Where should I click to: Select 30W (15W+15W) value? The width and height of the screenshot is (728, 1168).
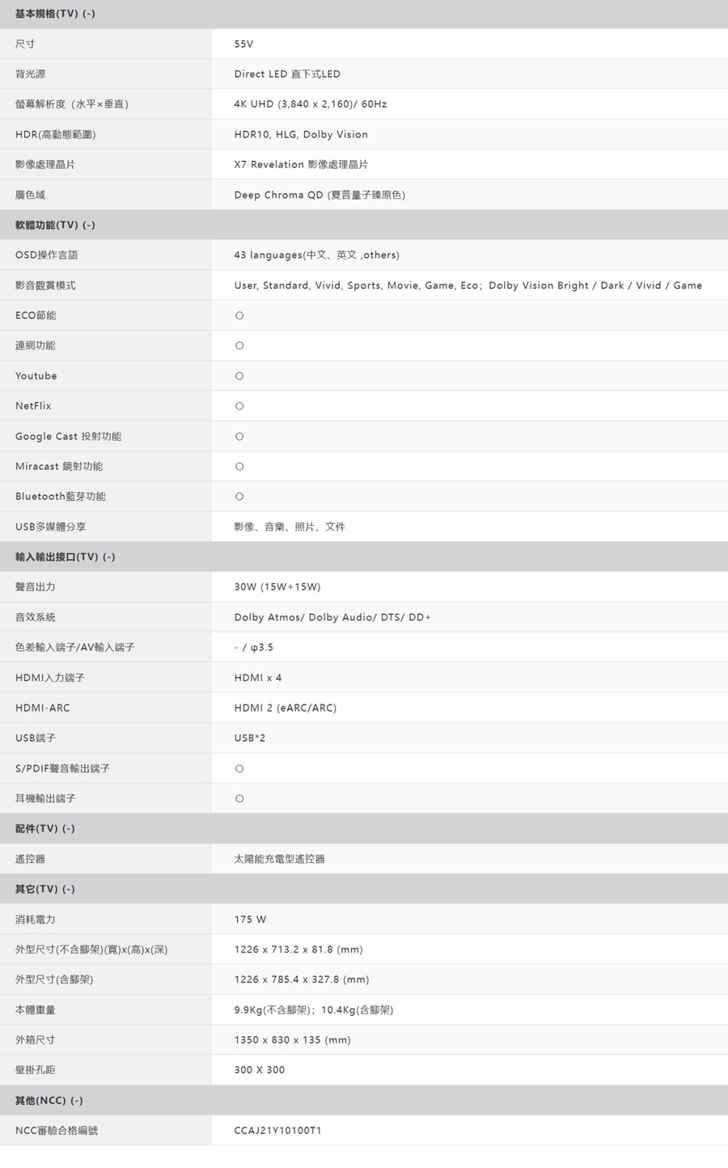[x=277, y=587]
